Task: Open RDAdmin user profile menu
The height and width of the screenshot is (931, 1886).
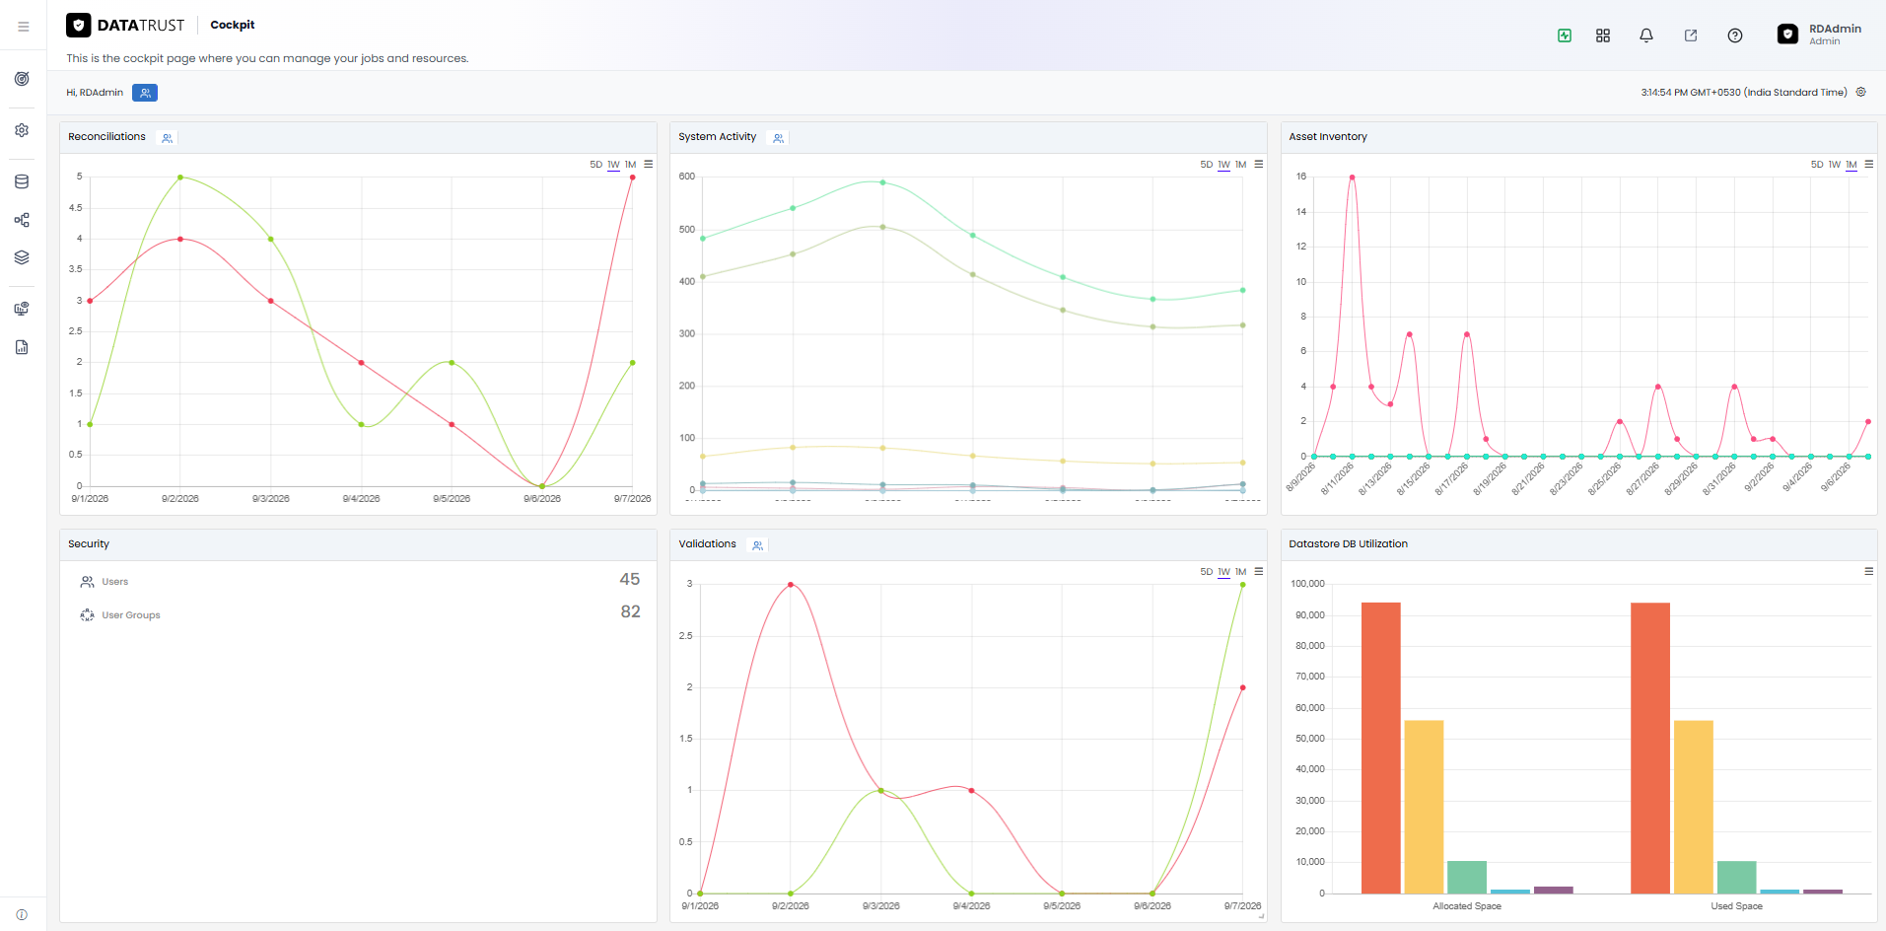Action: coord(1820,35)
